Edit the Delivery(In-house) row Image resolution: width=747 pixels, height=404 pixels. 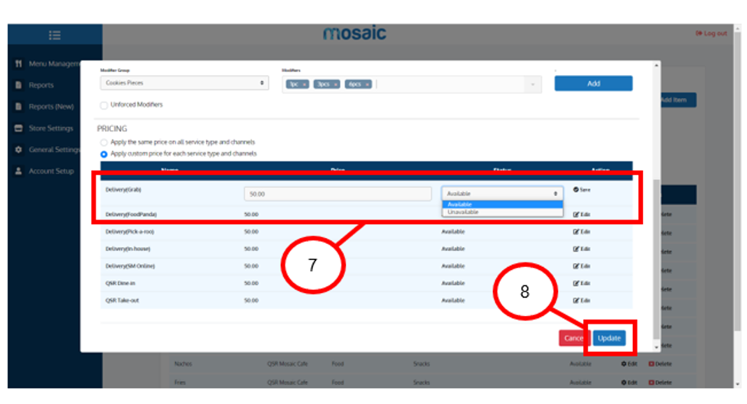(582, 249)
